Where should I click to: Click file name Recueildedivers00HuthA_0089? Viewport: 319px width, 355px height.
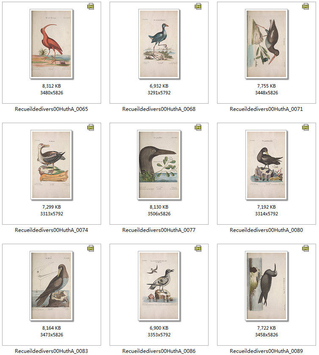pos(266,351)
